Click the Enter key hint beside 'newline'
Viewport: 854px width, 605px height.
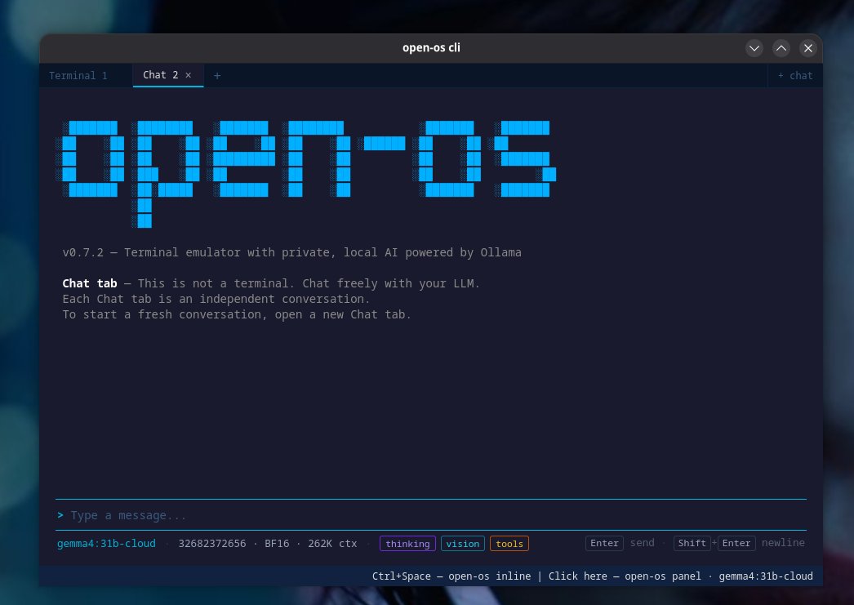pyautogui.click(x=736, y=543)
